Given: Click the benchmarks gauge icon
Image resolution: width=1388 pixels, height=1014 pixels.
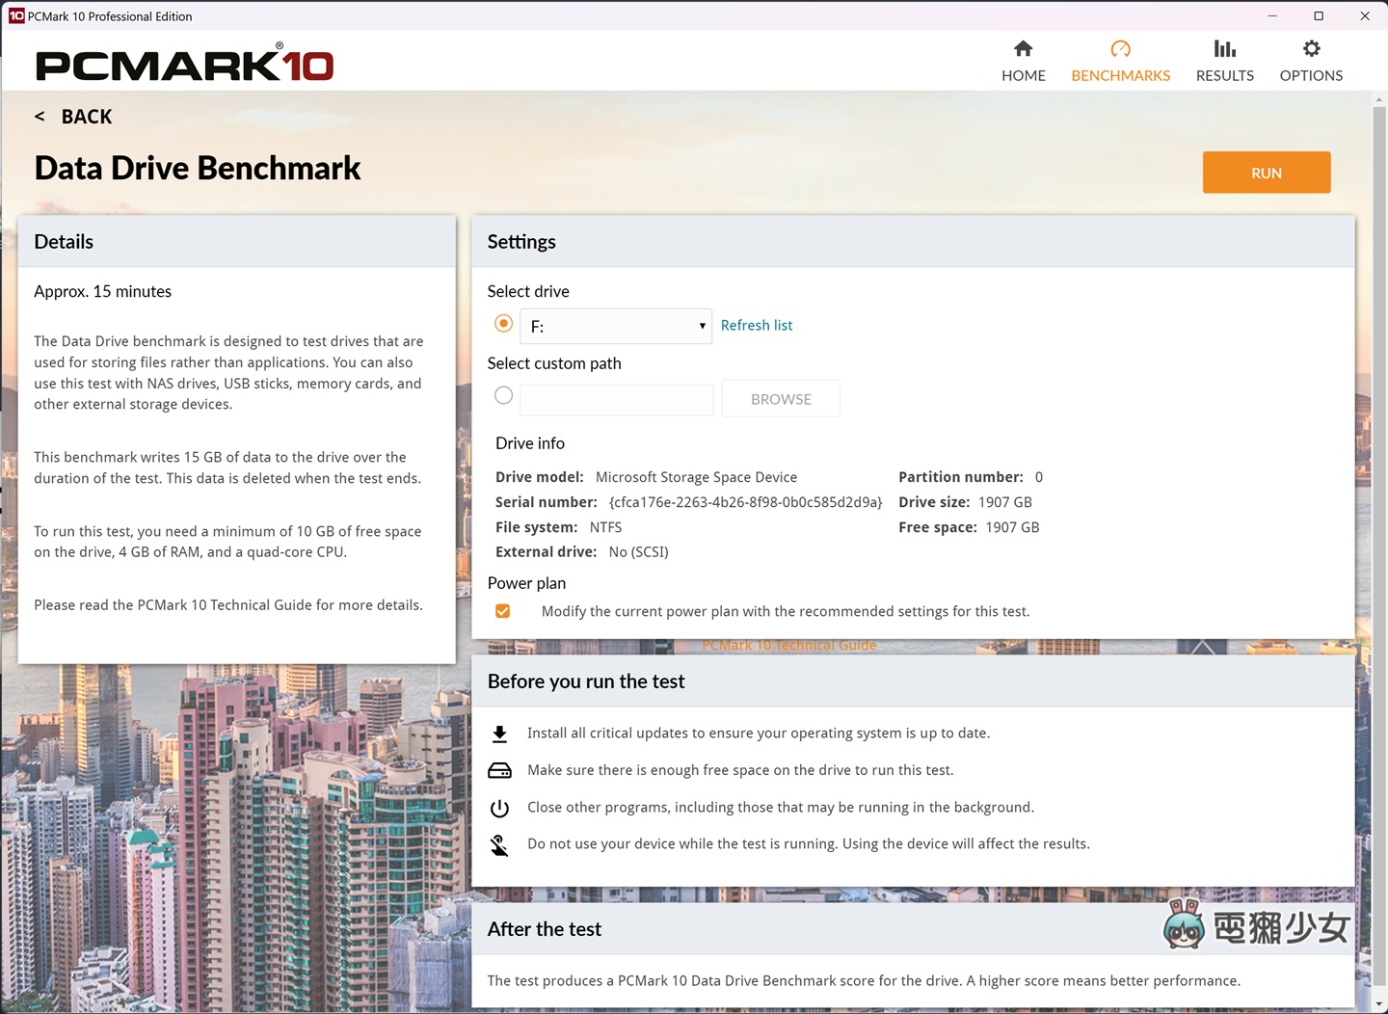Looking at the screenshot, I should 1120,48.
